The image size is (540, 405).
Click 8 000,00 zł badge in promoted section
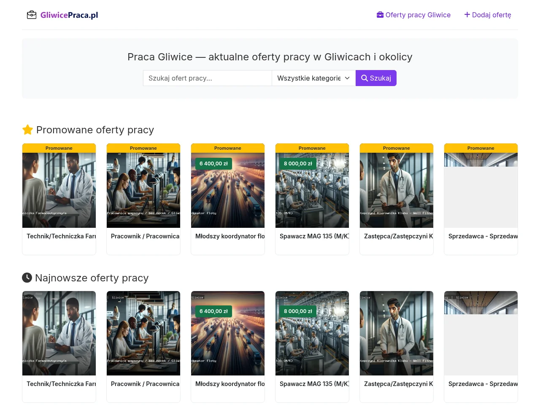298,164
